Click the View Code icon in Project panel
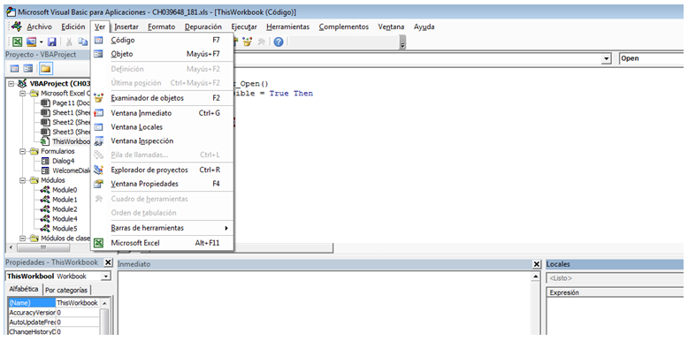Viewport: 688px width, 341px height. [14, 68]
